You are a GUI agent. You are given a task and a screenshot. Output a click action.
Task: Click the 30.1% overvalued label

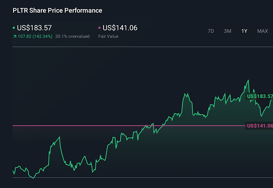coord(72,36)
